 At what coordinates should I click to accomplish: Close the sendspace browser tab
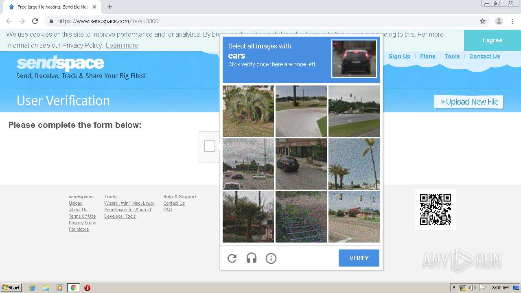coord(94,7)
